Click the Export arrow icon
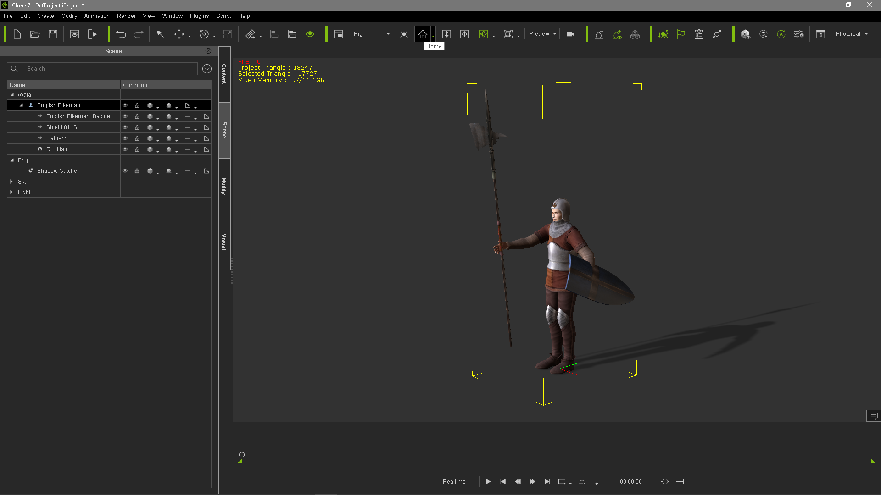 tap(92, 34)
